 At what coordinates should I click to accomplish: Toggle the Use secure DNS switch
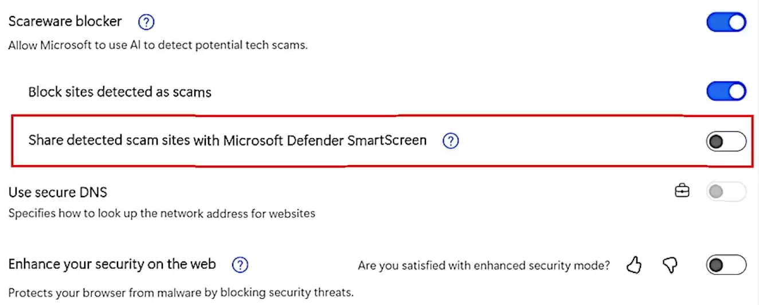point(726,191)
